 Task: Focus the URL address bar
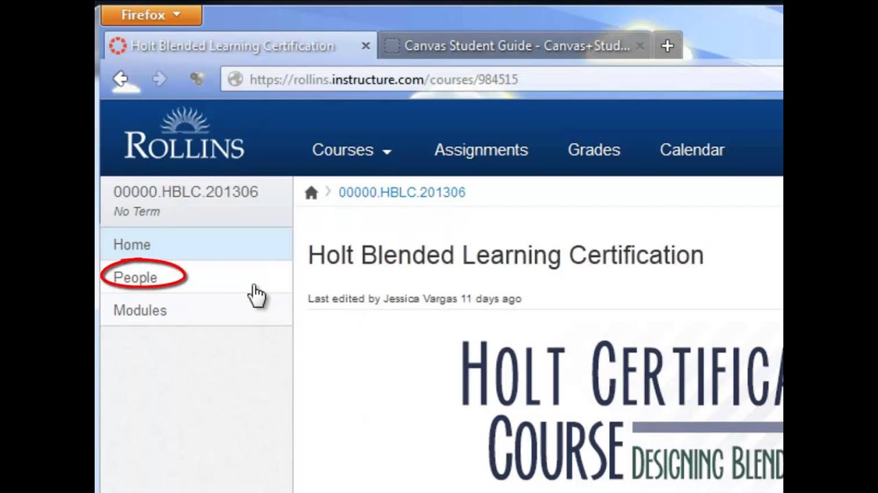502,79
